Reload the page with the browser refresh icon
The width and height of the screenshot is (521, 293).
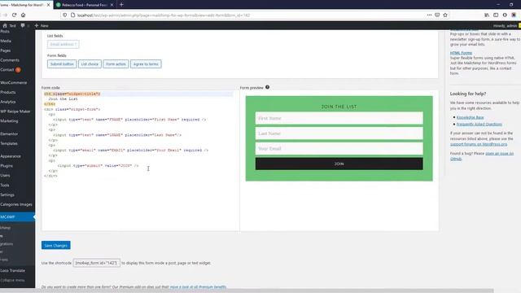[15, 15]
